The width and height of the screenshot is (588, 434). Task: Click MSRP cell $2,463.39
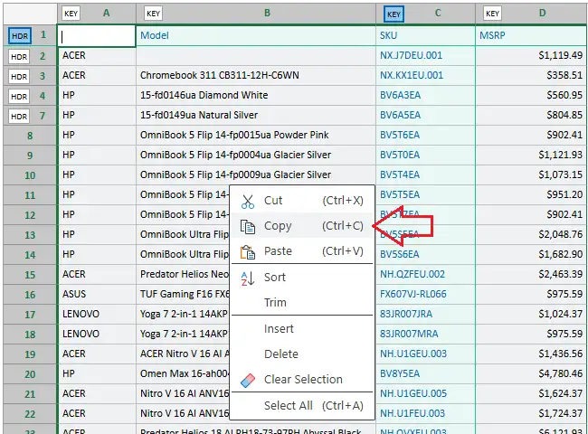[531, 274]
